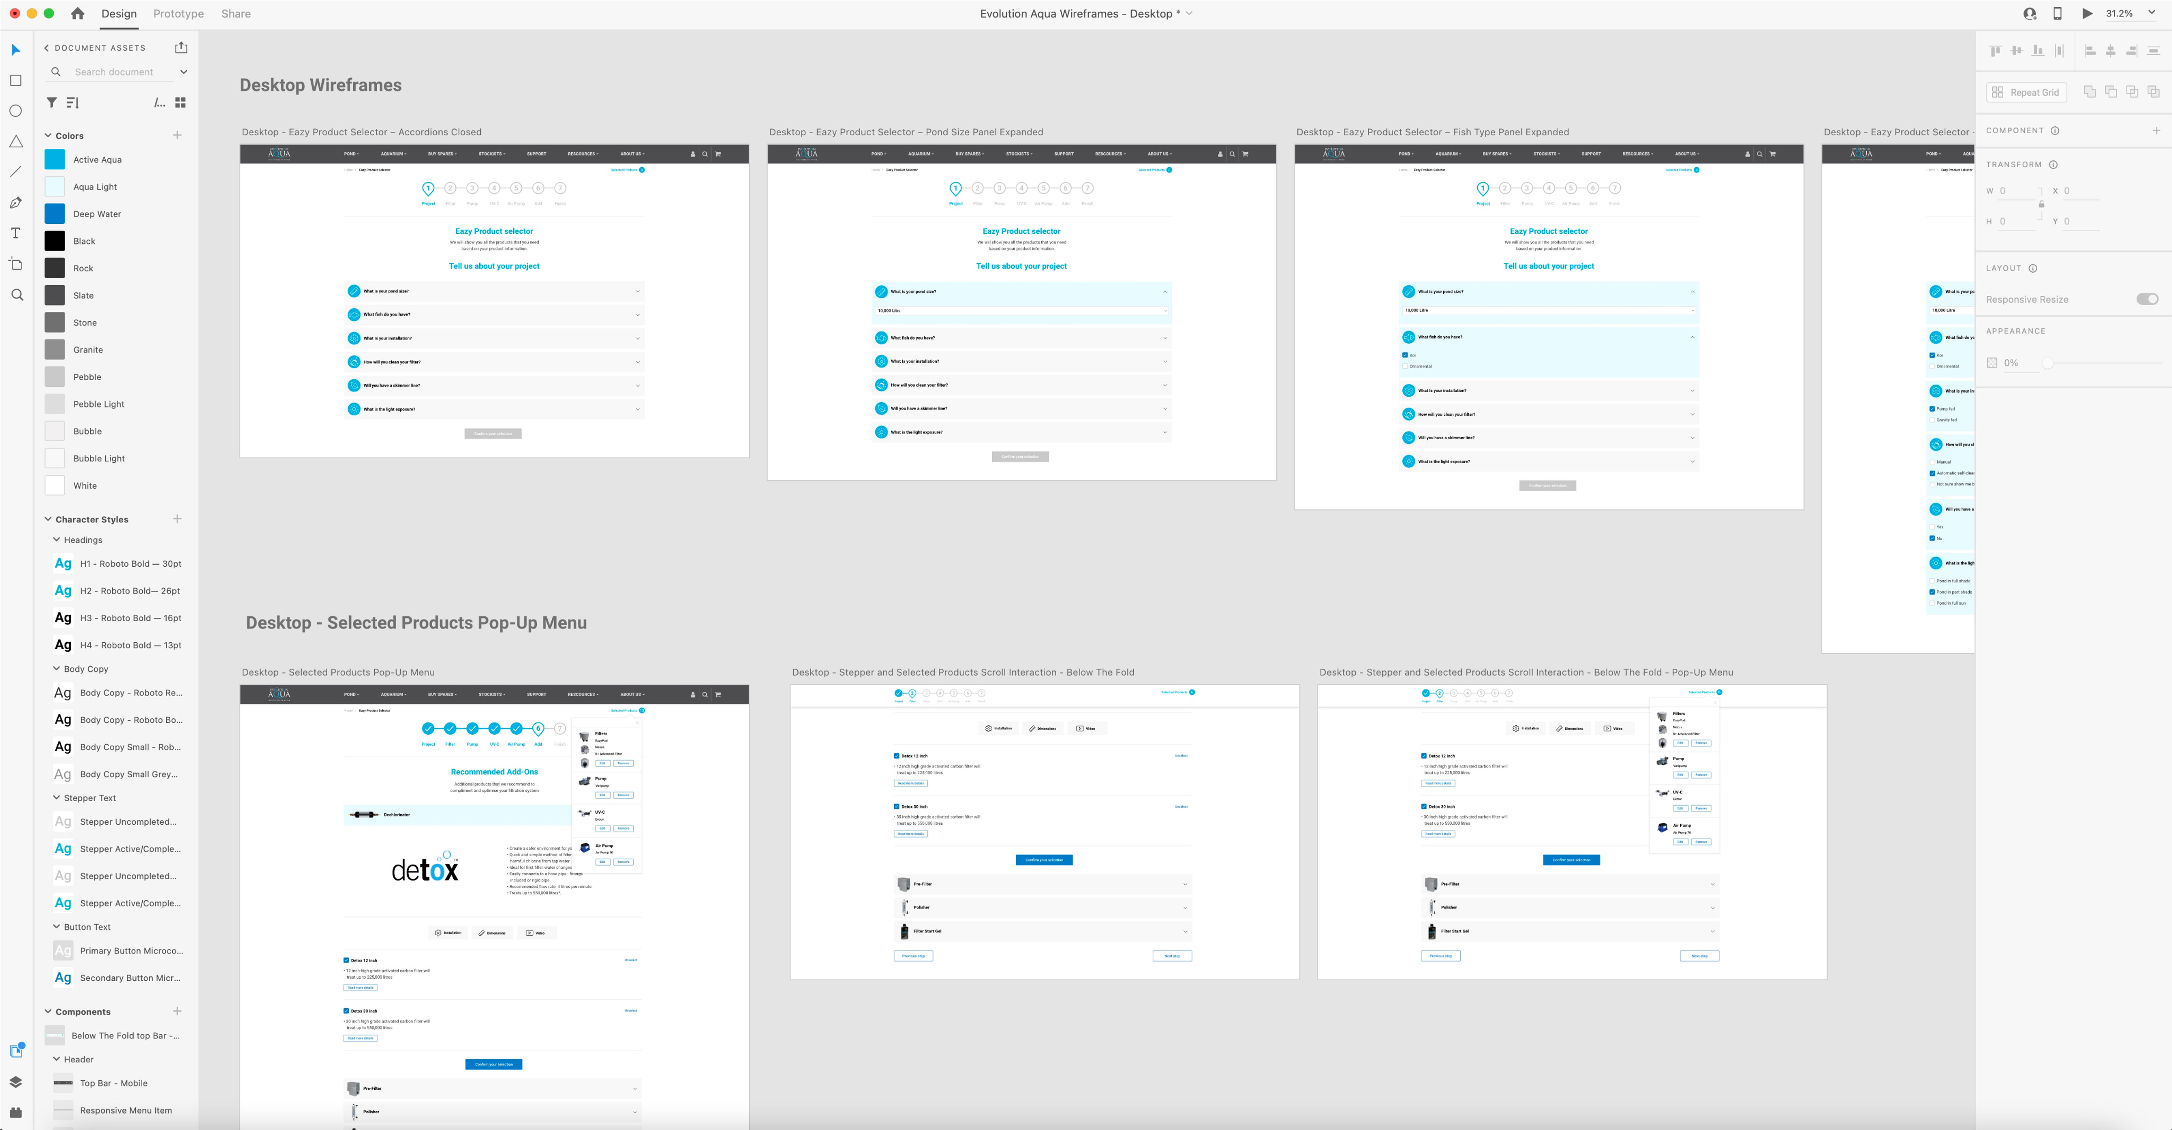Open the Layers panel icon
The height and width of the screenshot is (1130, 2172).
click(x=16, y=1082)
